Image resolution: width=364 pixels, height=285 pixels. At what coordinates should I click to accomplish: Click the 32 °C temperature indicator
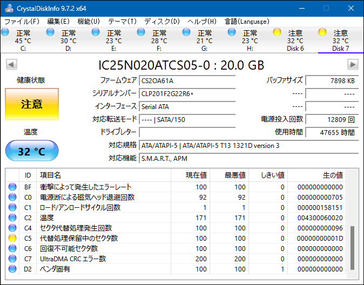31,152
